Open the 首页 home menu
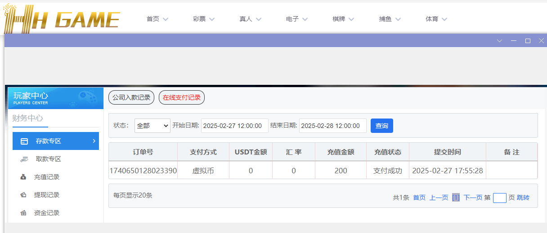The height and width of the screenshot is (233, 547). [x=157, y=19]
